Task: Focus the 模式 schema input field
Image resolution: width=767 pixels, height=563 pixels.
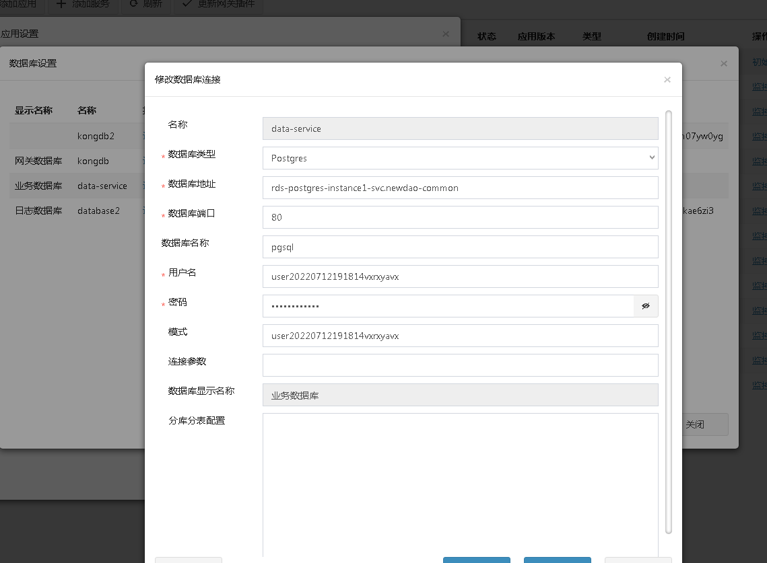Action: coord(460,336)
